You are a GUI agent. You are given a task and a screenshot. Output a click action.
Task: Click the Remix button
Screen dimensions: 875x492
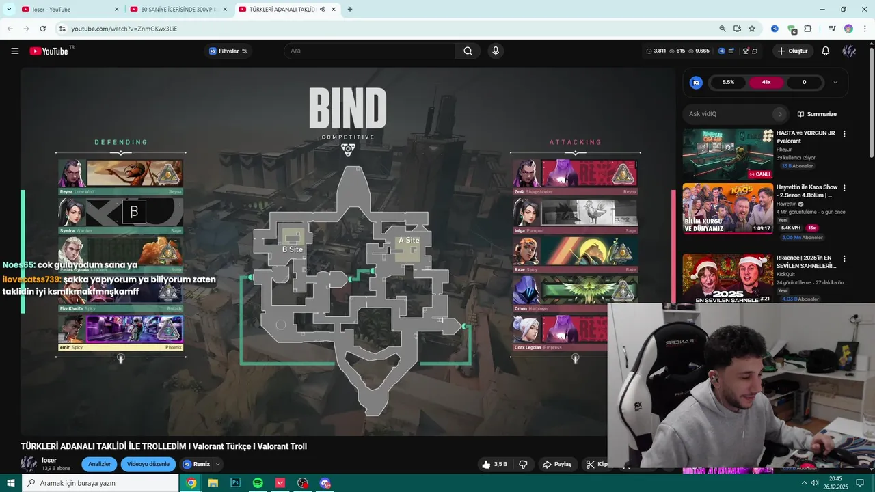point(196,465)
